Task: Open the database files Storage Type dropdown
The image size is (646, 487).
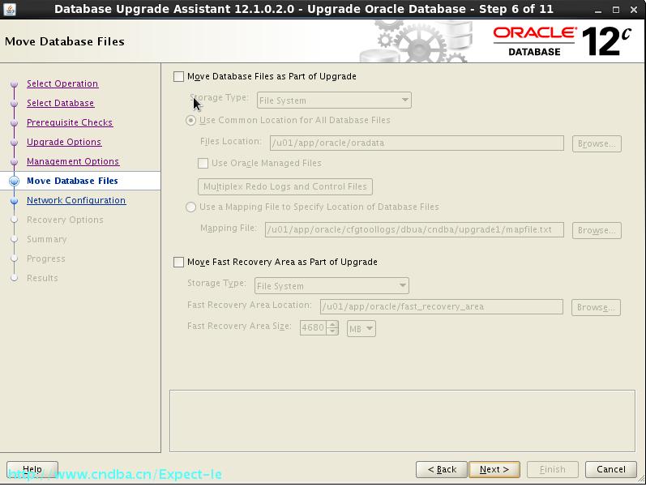Action: point(334,100)
